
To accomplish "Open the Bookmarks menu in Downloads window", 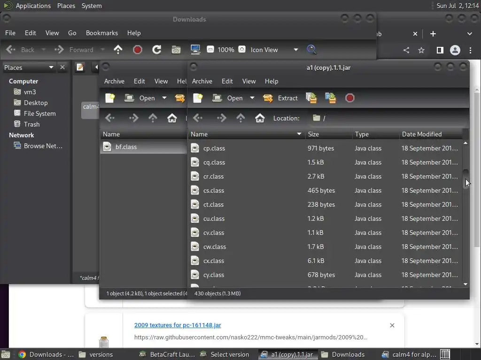I will click(102, 33).
